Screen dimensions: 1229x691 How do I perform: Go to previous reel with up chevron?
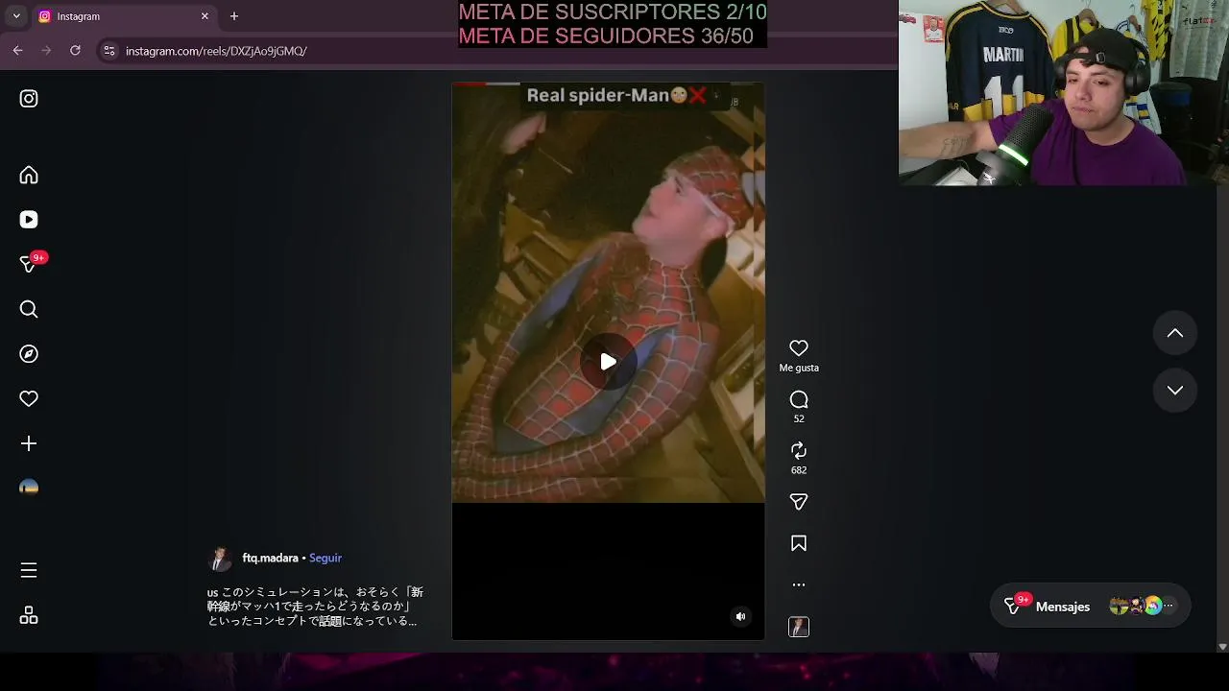[x=1175, y=333]
